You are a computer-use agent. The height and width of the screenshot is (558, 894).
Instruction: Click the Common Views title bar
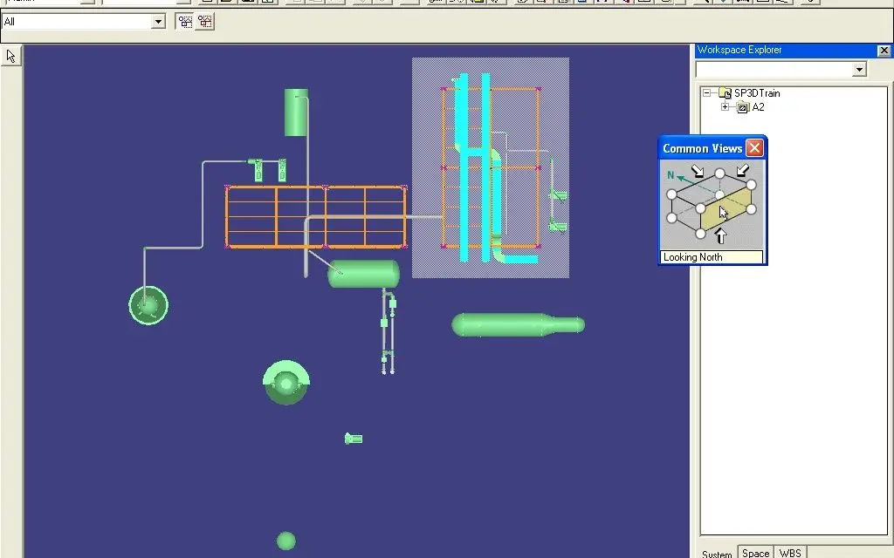click(703, 148)
